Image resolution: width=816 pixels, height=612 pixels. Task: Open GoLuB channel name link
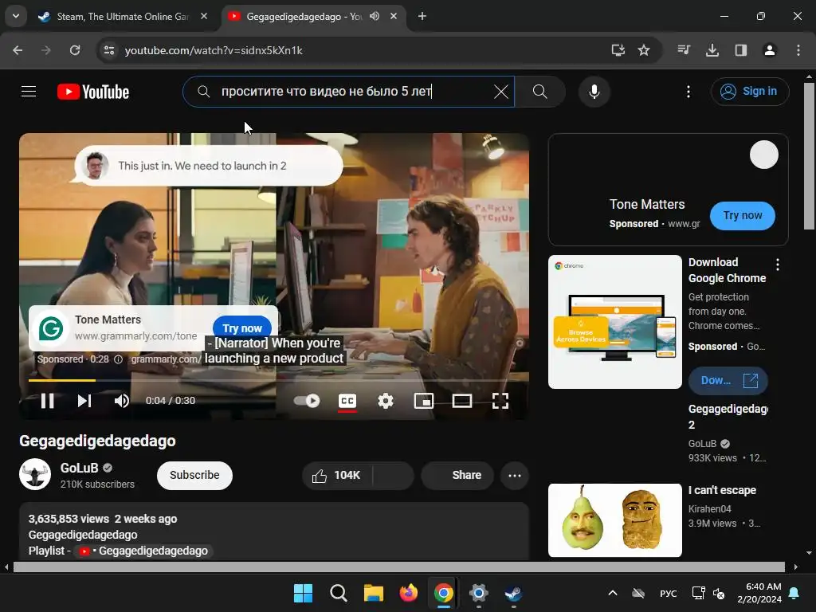coord(79,468)
